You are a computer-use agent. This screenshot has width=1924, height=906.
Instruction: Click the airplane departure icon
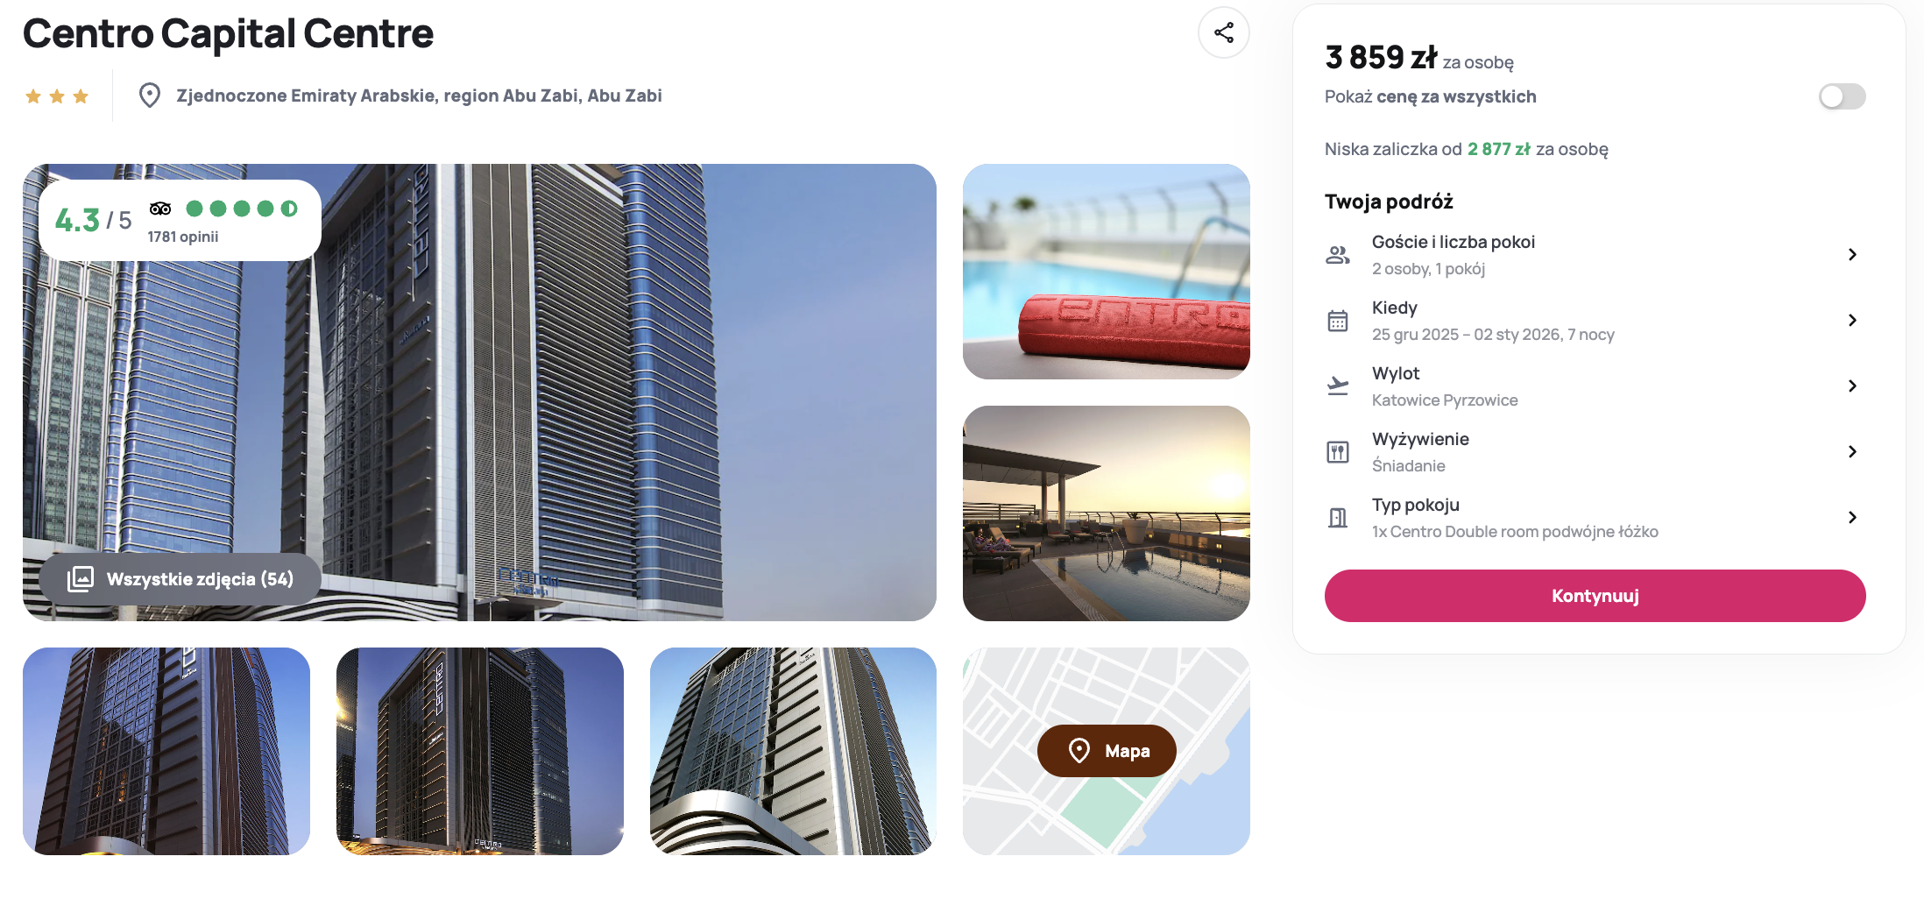click(x=1338, y=386)
